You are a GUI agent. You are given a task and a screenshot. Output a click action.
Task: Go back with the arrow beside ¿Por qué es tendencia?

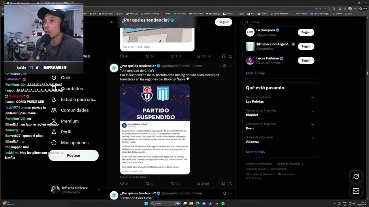pos(112,22)
